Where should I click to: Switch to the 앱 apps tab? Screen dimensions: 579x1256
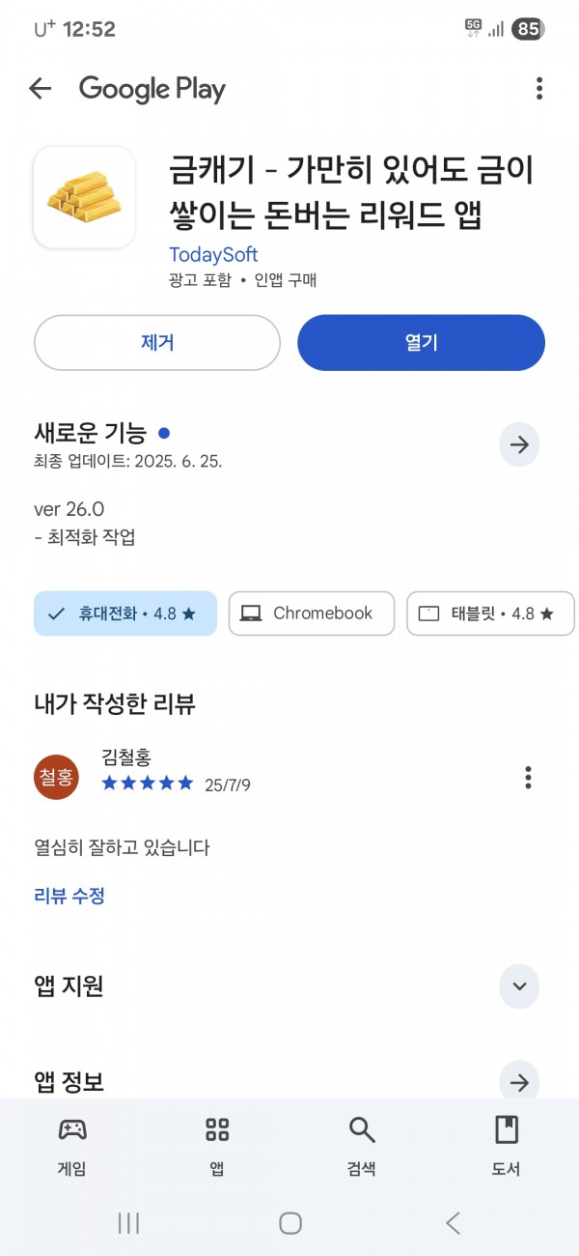pyautogui.click(x=217, y=1146)
